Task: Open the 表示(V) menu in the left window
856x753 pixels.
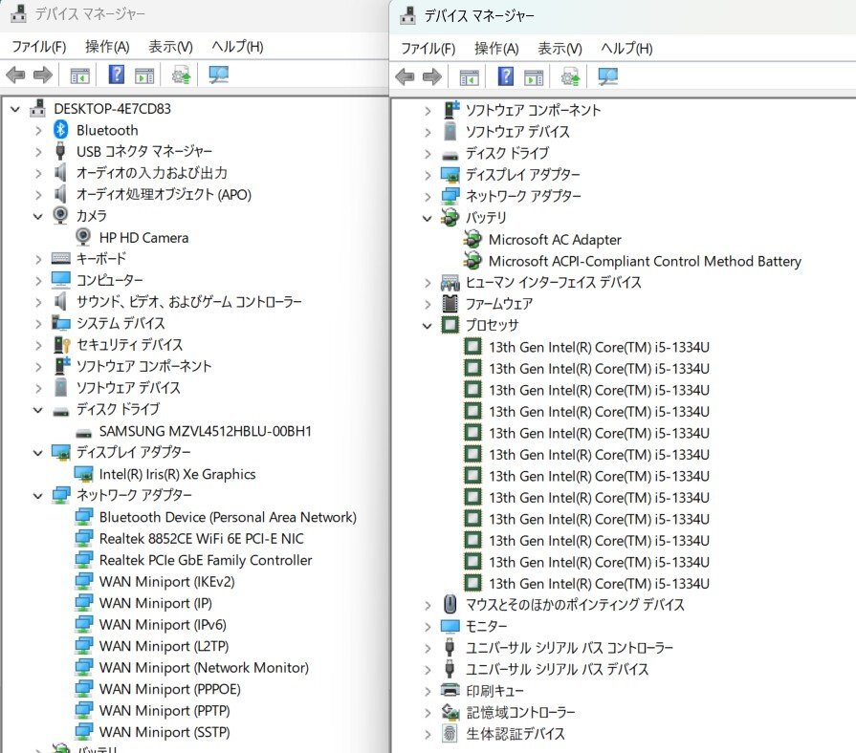Action: [x=170, y=47]
